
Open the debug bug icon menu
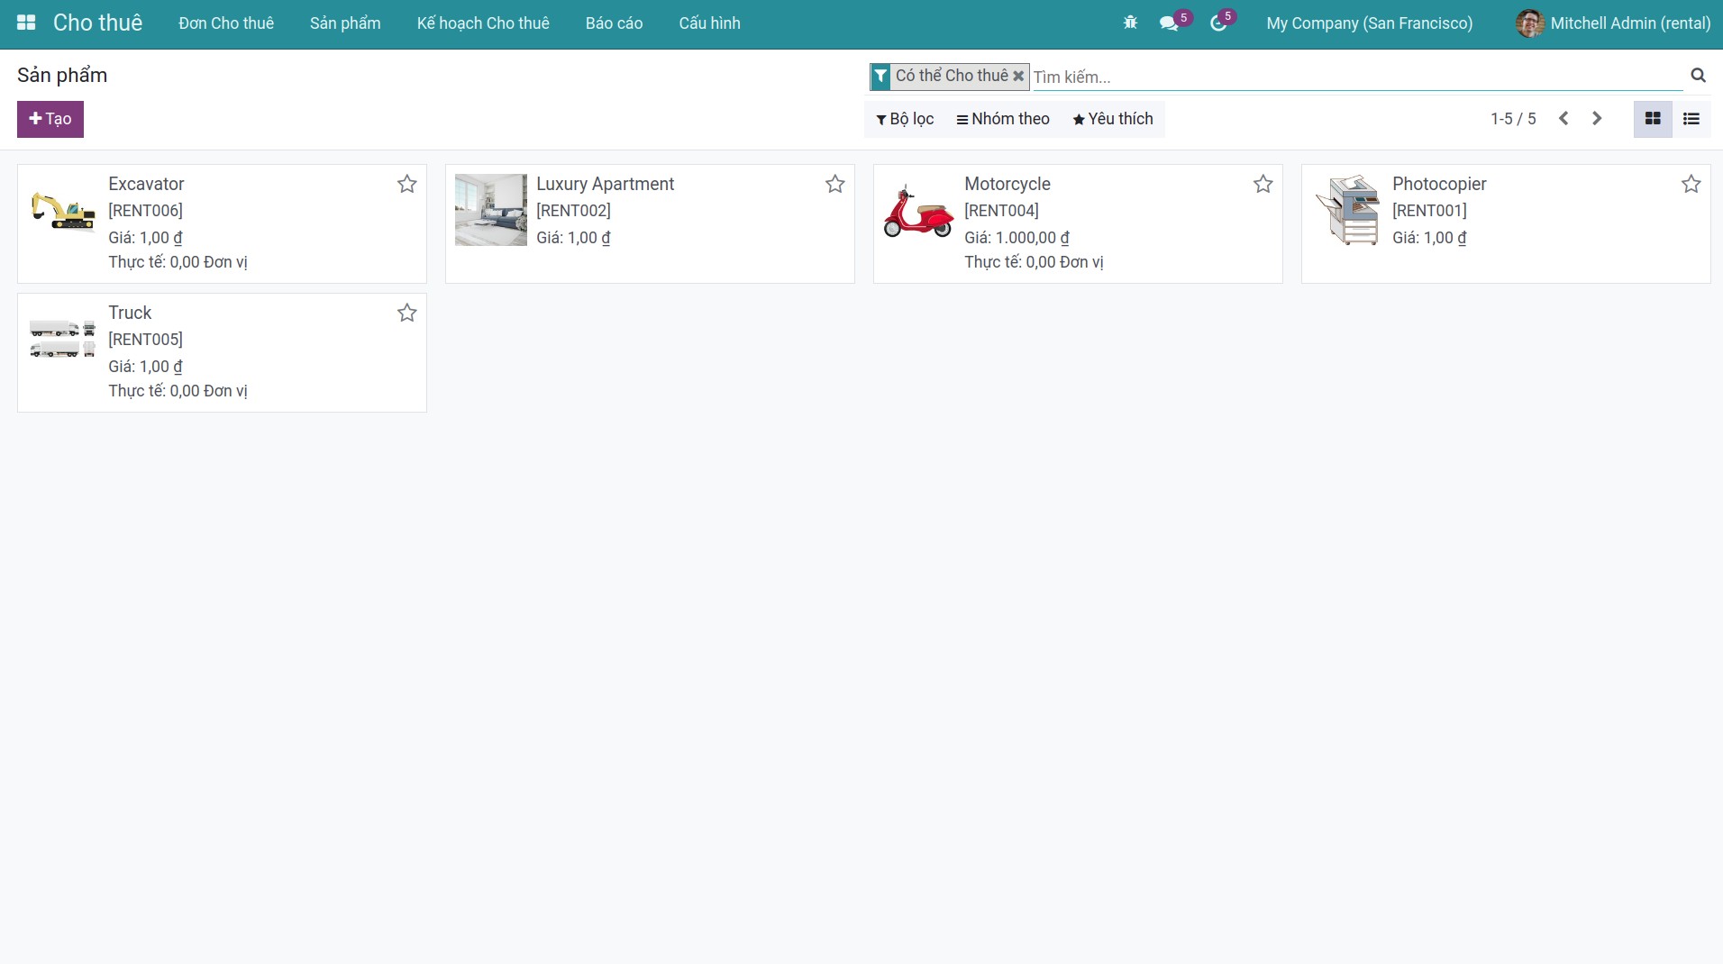point(1130,23)
